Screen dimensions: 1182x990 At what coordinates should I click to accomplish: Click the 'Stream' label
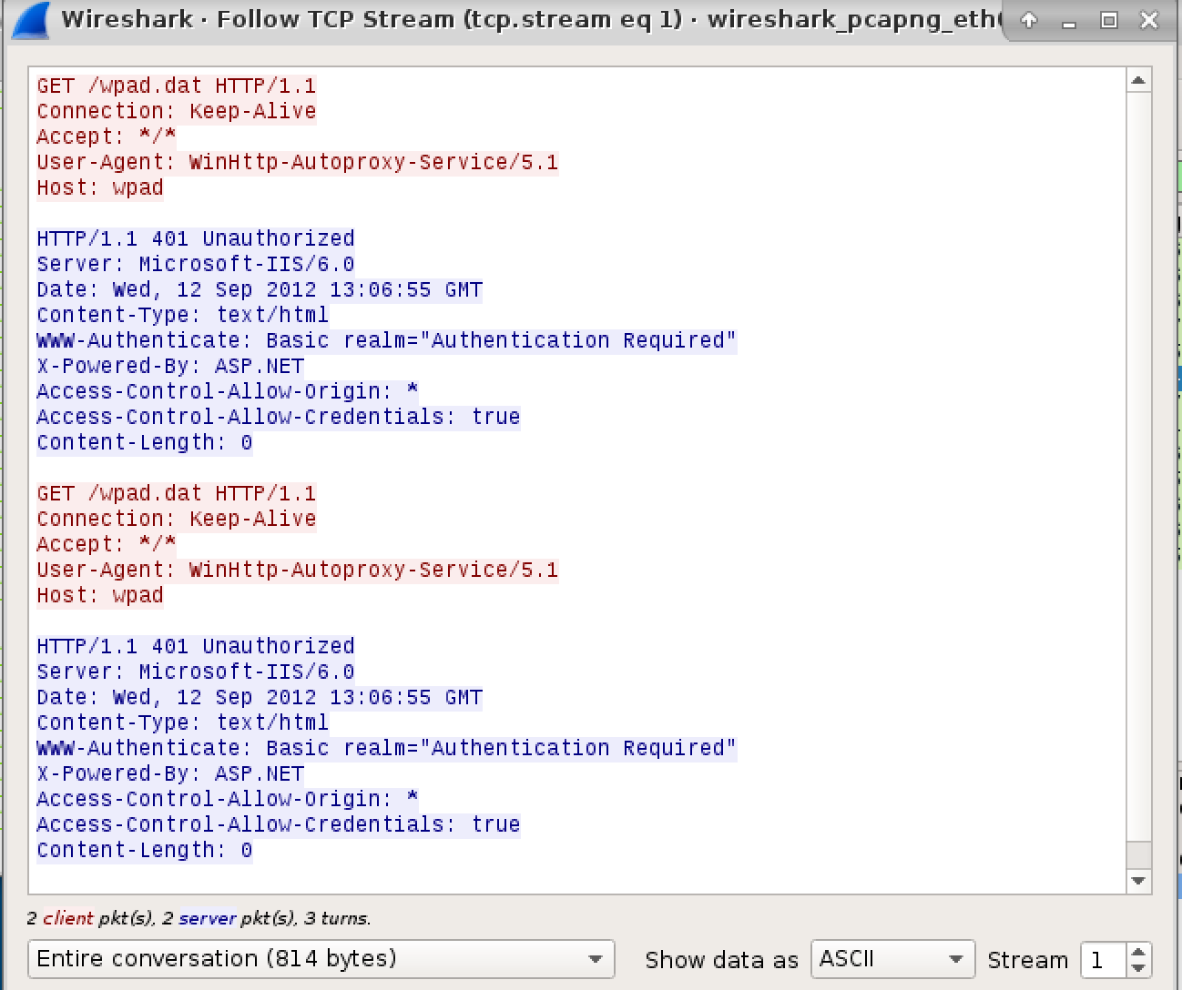tap(1027, 960)
